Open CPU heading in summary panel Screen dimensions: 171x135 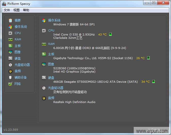coord(51,30)
